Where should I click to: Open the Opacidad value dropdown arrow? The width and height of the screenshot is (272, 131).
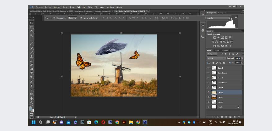coord(242,58)
